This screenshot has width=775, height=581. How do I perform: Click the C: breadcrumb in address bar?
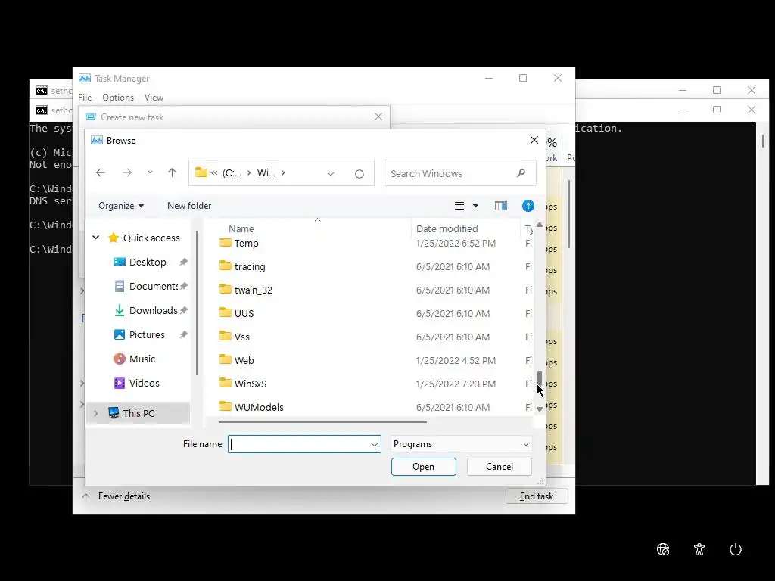click(x=232, y=173)
